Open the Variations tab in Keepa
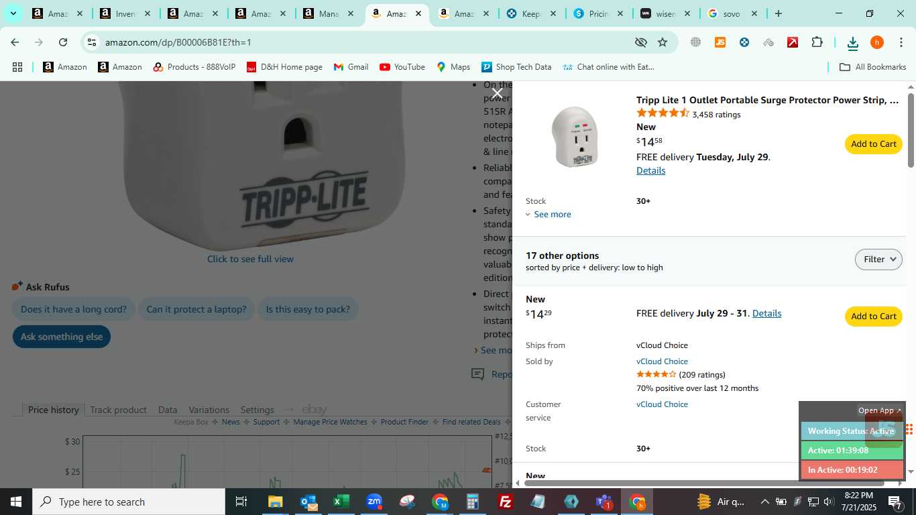This screenshot has height=515, width=916. [209, 410]
